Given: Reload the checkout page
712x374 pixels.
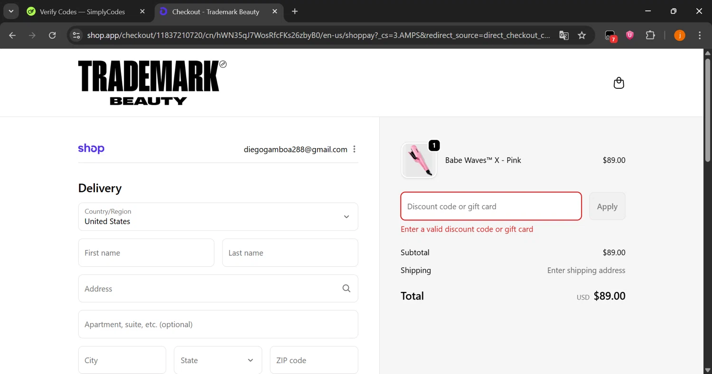Looking at the screenshot, I should coord(52,35).
